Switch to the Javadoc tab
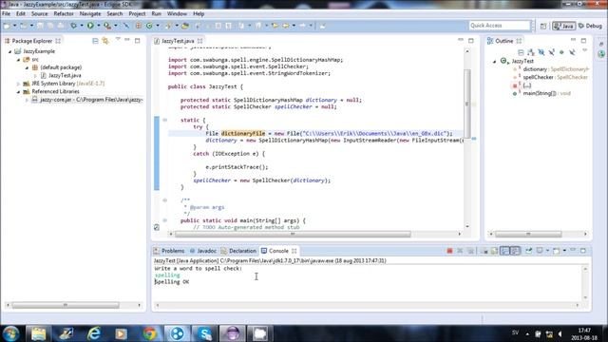This screenshot has height=342, width=608. pos(202,251)
